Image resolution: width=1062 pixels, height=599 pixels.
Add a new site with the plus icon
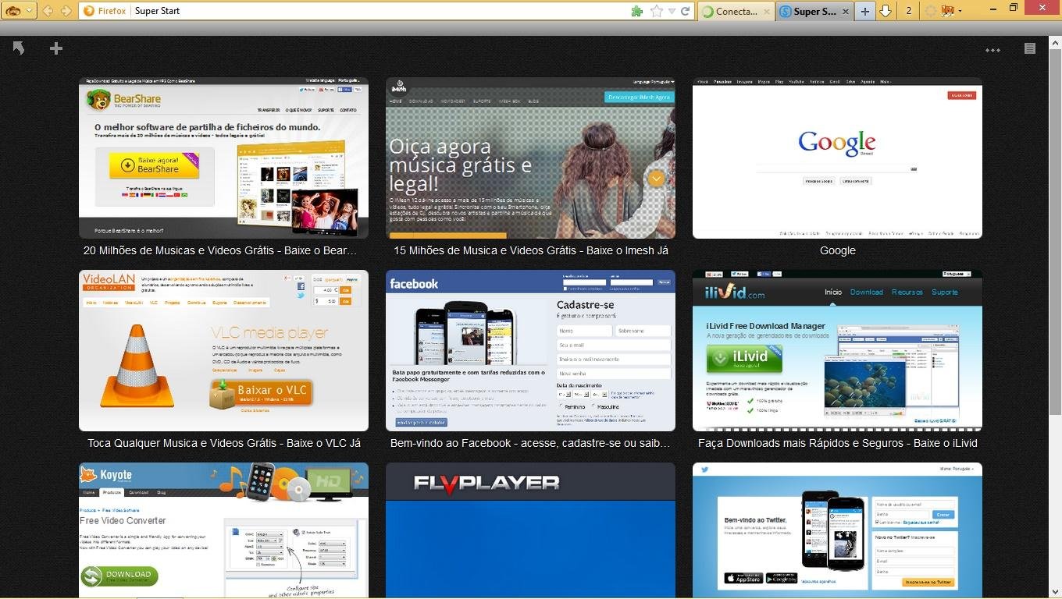coord(56,48)
